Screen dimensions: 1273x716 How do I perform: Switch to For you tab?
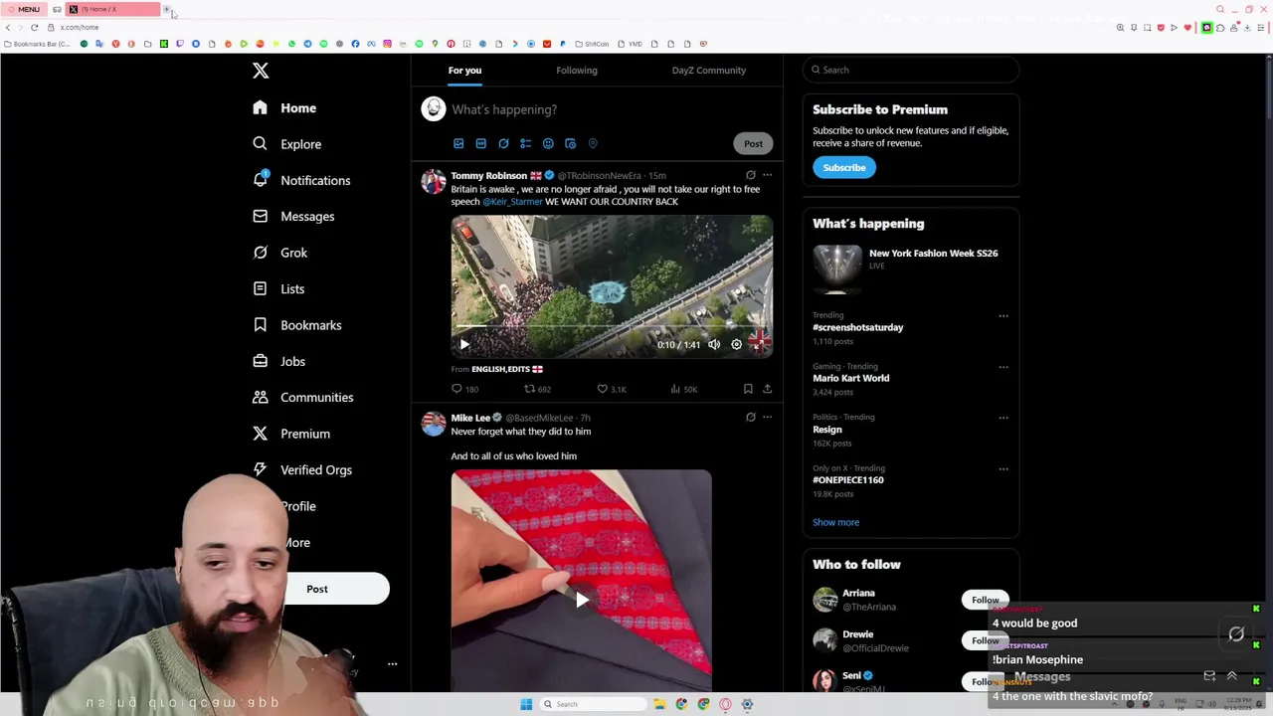click(x=464, y=71)
